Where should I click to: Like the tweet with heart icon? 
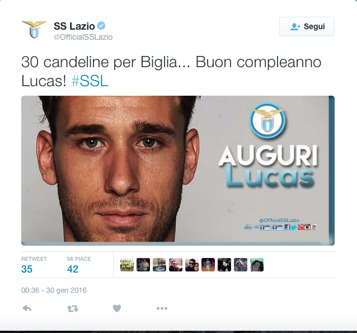tap(117, 308)
